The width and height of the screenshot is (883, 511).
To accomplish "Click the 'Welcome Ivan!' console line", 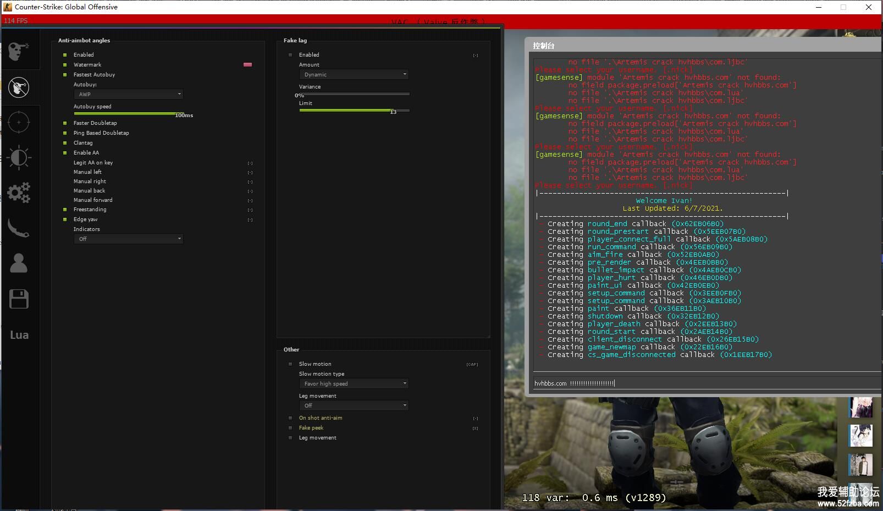I will pyautogui.click(x=664, y=201).
